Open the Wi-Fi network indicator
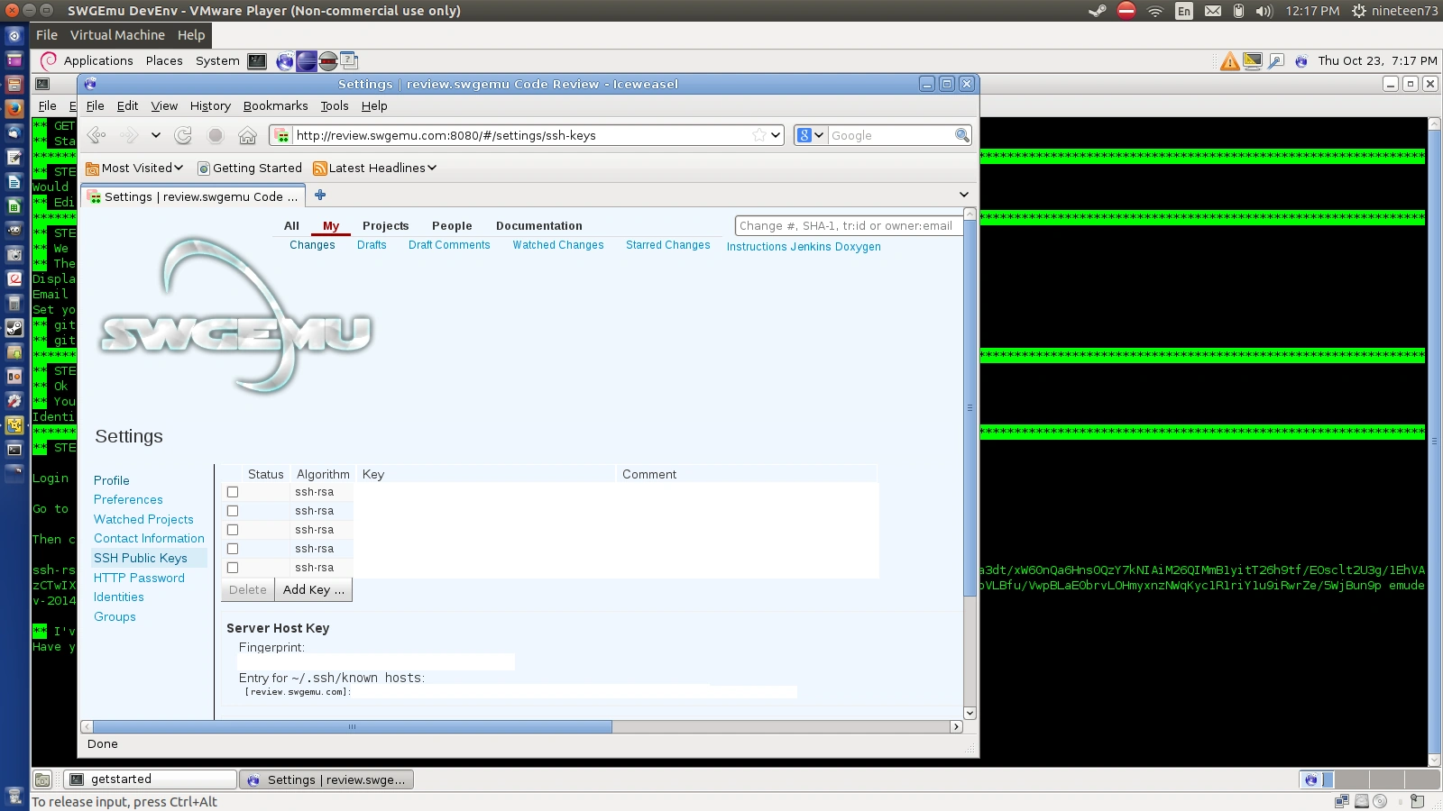The image size is (1443, 811). [x=1155, y=11]
